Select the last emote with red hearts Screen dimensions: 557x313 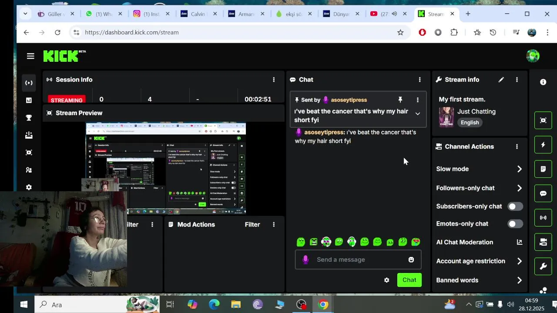click(x=416, y=242)
